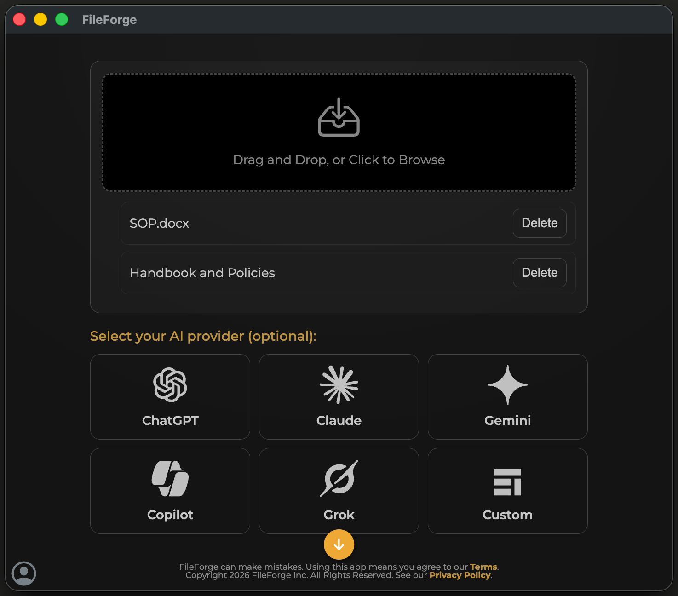Select the ChatGPT provider card
The width and height of the screenshot is (678, 596).
click(x=170, y=397)
